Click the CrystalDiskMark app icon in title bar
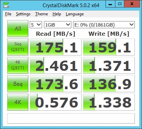Image resolution: width=142 pixels, height=129 pixels. click(6, 5)
